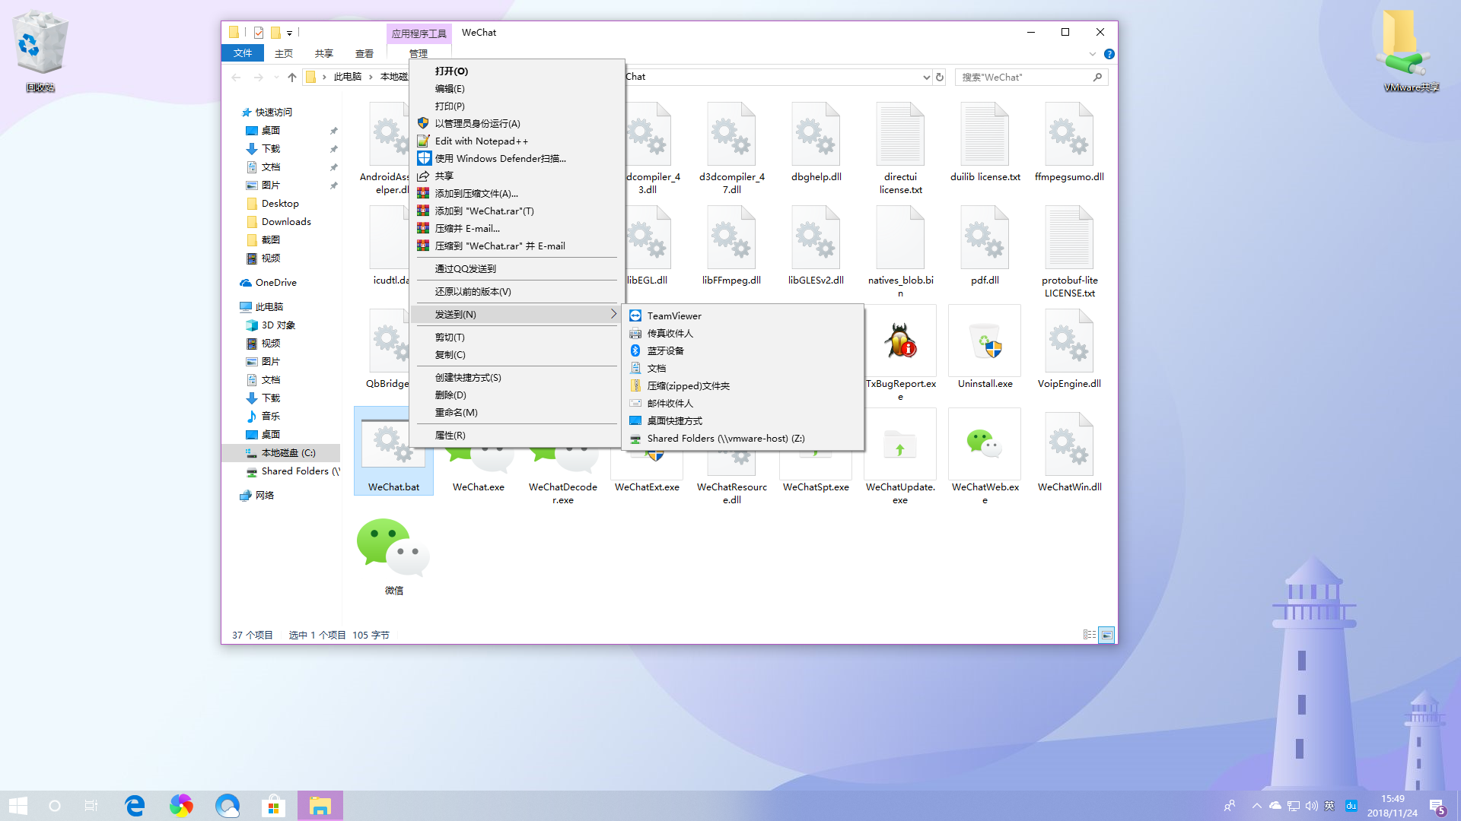This screenshot has width=1461, height=821.
Task: Switch to large thumbnails view in status bar
Action: (x=1107, y=634)
